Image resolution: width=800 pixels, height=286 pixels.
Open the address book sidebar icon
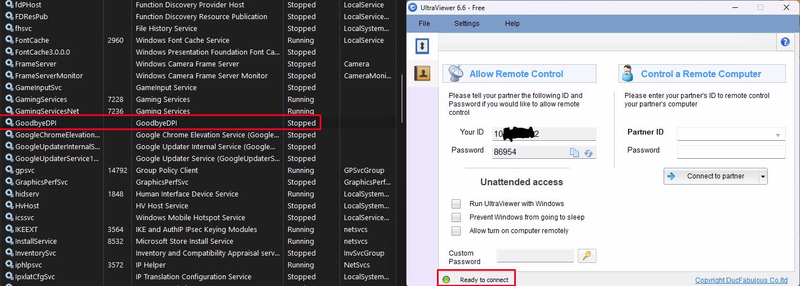click(x=422, y=73)
